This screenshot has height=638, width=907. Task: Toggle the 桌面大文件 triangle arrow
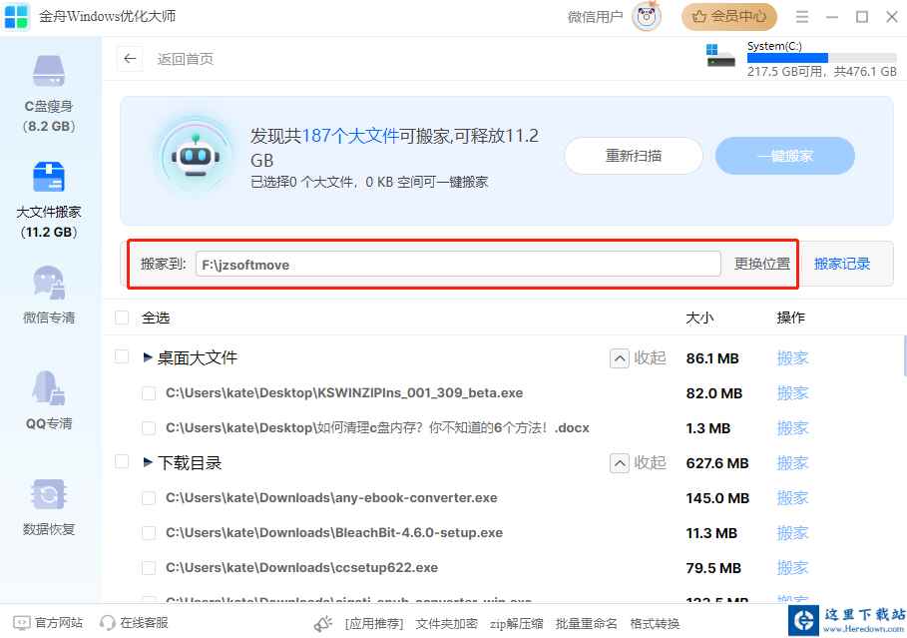coord(148,357)
